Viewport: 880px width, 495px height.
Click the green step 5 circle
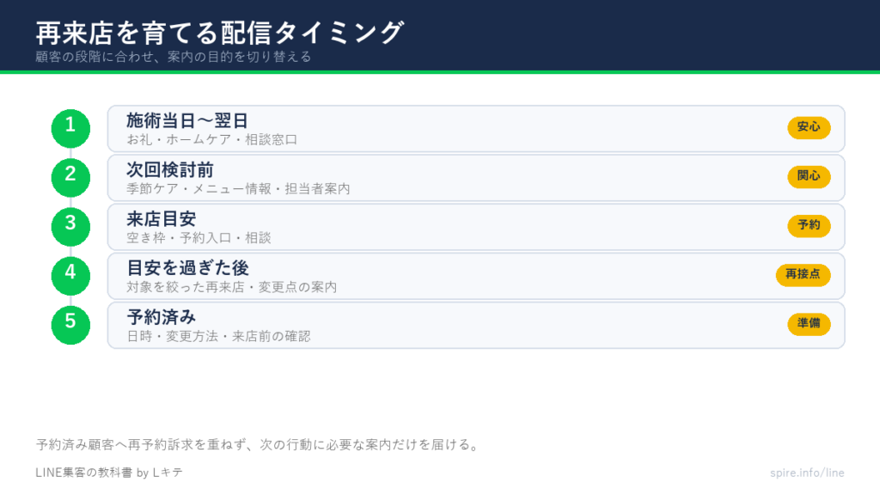click(x=70, y=325)
